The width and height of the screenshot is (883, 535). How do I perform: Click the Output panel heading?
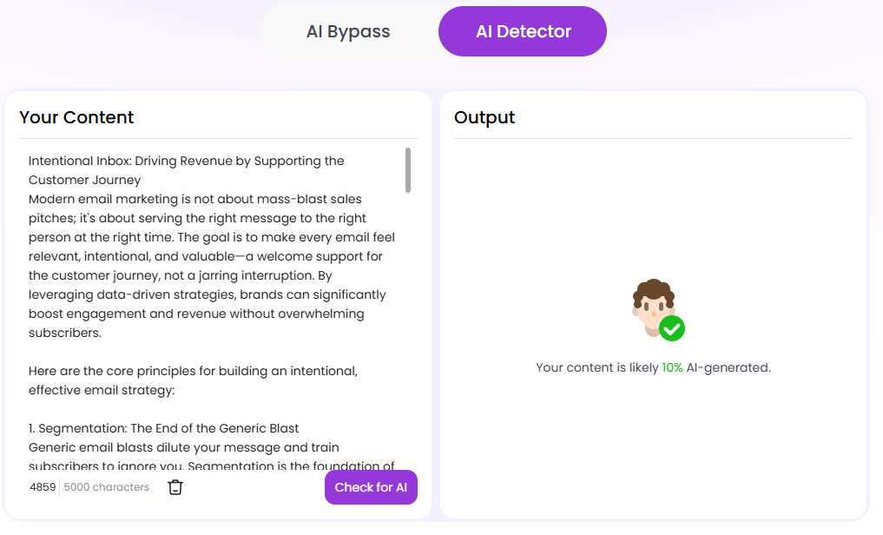[x=484, y=117]
